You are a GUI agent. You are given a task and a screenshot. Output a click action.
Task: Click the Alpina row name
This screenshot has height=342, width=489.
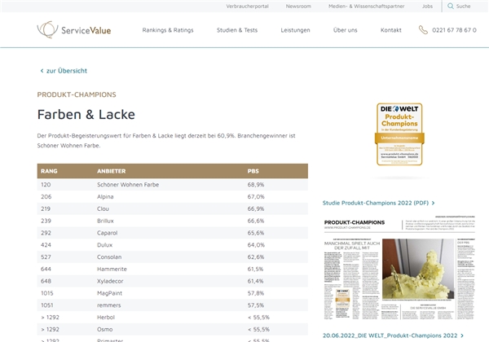tap(105, 197)
